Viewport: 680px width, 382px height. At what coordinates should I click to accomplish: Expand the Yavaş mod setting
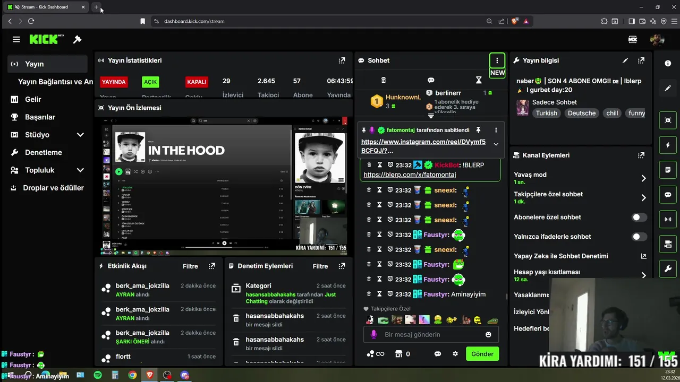[643, 178]
